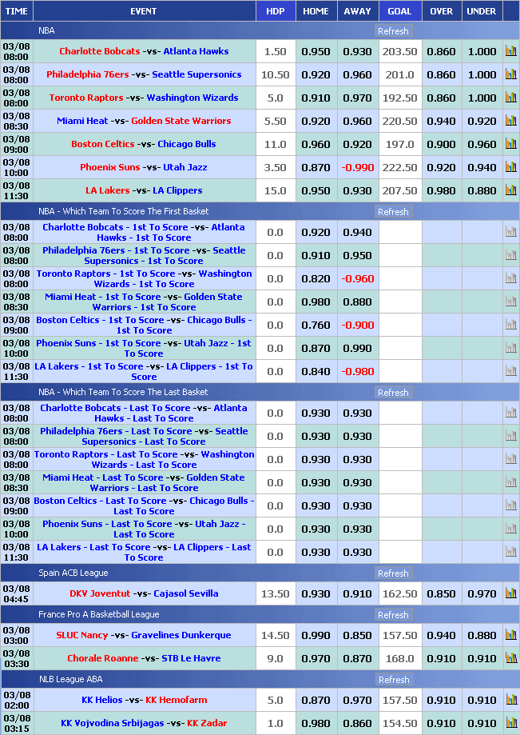Click greyed chart icon in LA Lakers 1st To Score row
This screenshot has width=520, height=735.
(x=510, y=371)
